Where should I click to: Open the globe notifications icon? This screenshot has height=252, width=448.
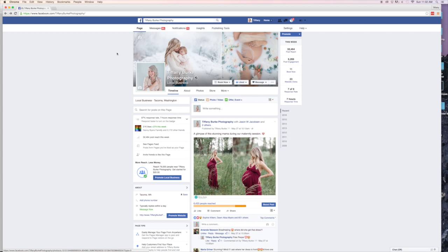[291, 20]
